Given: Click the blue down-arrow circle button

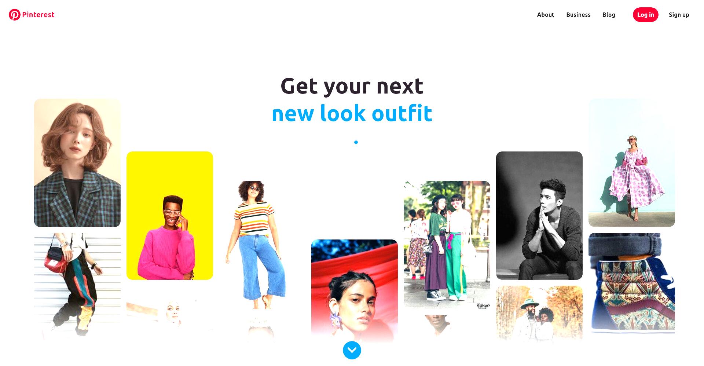Looking at the screenshot, I should click(352, 350).
